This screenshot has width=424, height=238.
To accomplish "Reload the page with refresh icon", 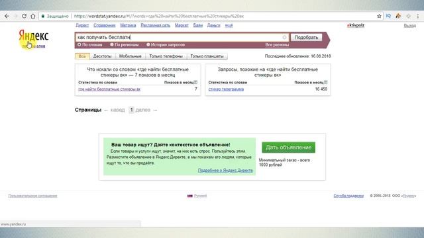I will click(24, 16).
